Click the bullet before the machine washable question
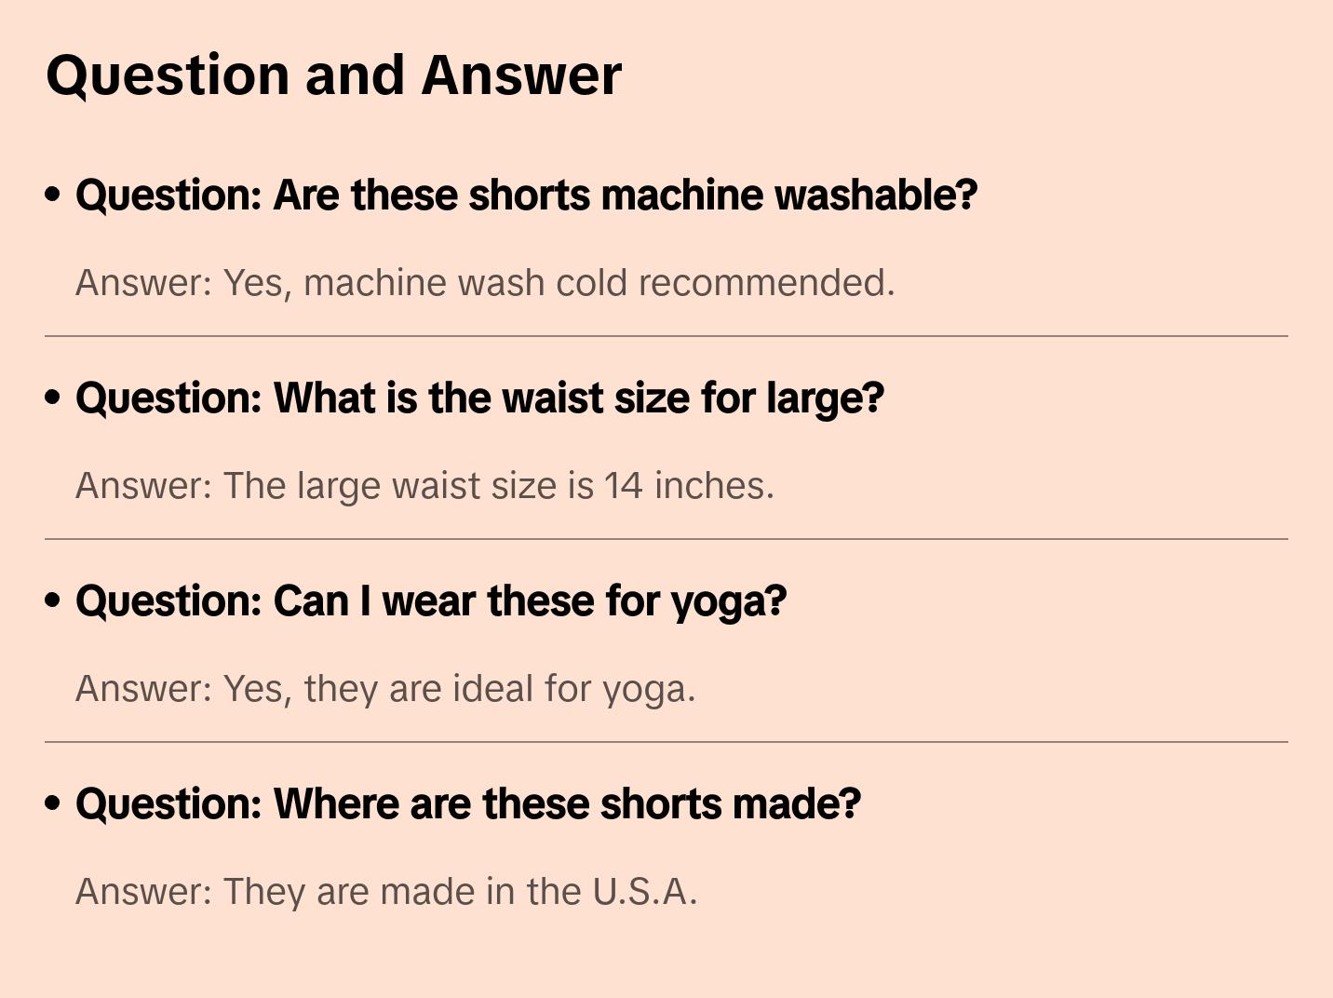 pos(53,195)
